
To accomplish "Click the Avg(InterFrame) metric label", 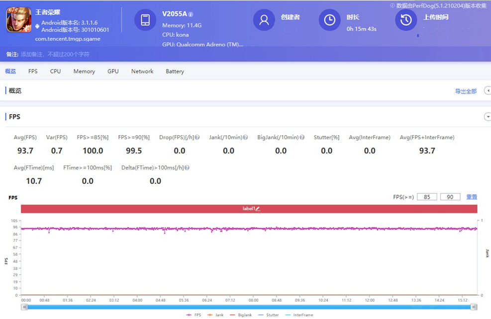I will point(370,137).
